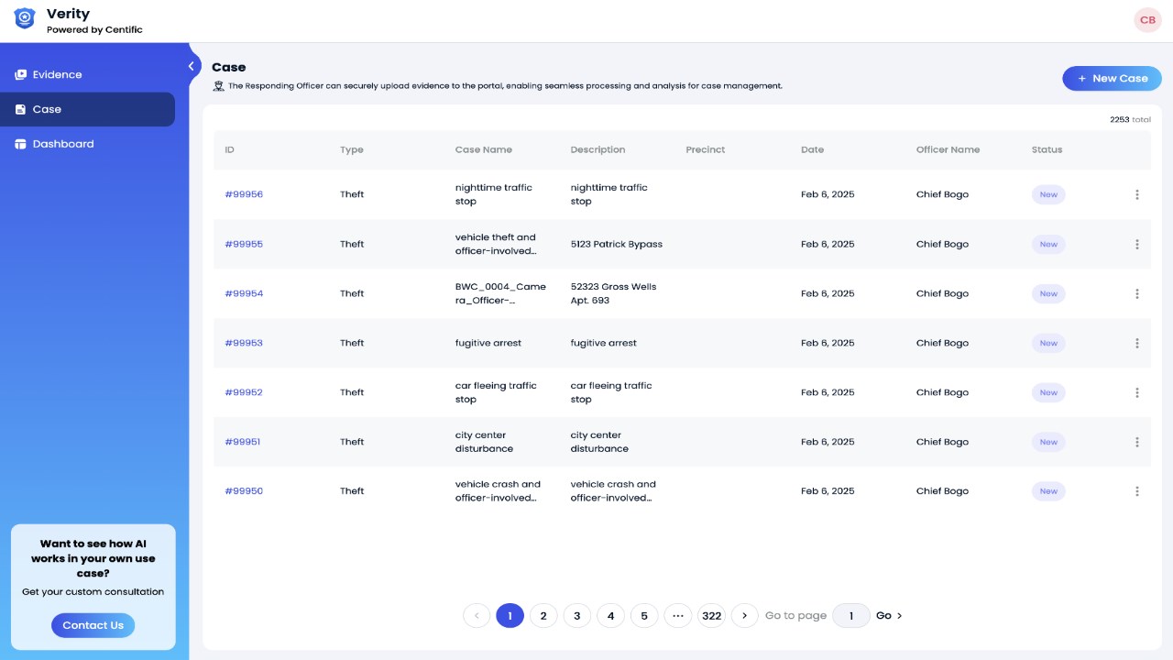This screenshot has height=660, width=1173.
Task: Open three-dot menu for case #99954
Action: [x=1137, y=293]
